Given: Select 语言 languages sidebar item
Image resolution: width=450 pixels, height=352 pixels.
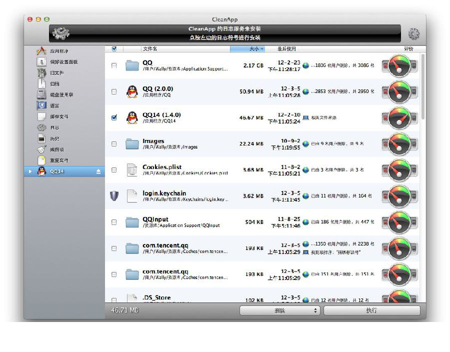Looking at the screenshot, I should 54,106.
